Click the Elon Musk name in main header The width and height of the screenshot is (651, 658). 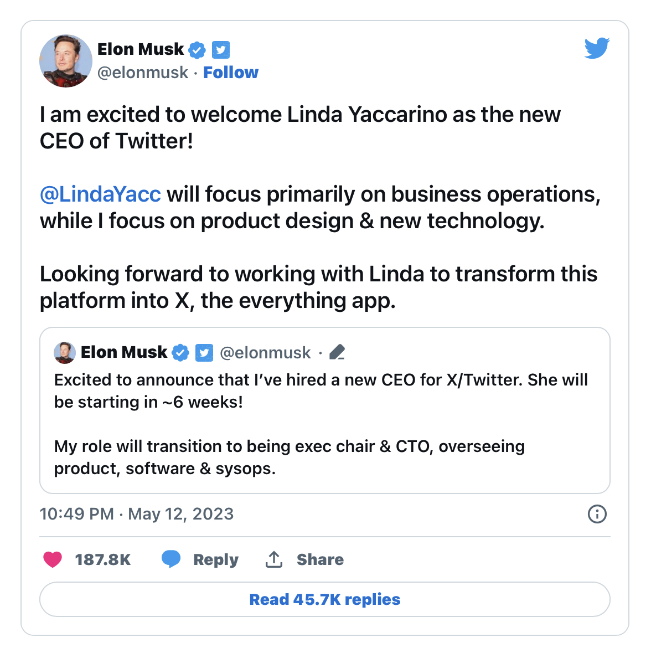click(x=141, y=49)
